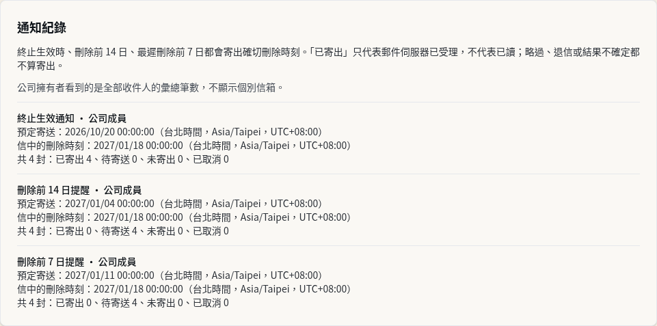This screenshot has width=657, height=326.
Task: Click the 2027/01/11 scheduled send time line
Action: (170, 275)
